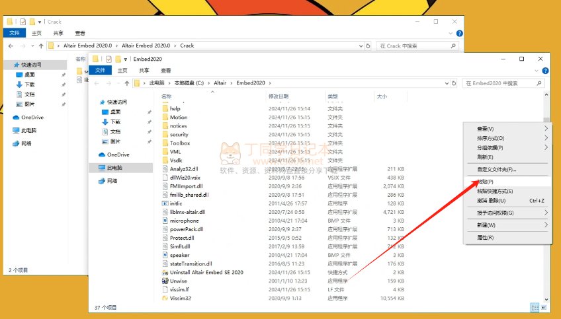Select the Unwise application file icon
561x319 pixels.
tap(165, 281)
